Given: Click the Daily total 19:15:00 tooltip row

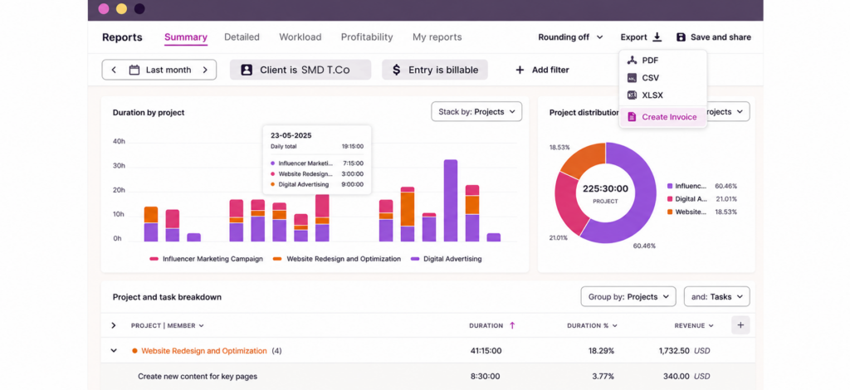Looking at the screenshot, I should pos(317,146).
